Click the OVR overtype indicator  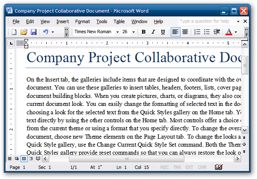pos(202,167)
